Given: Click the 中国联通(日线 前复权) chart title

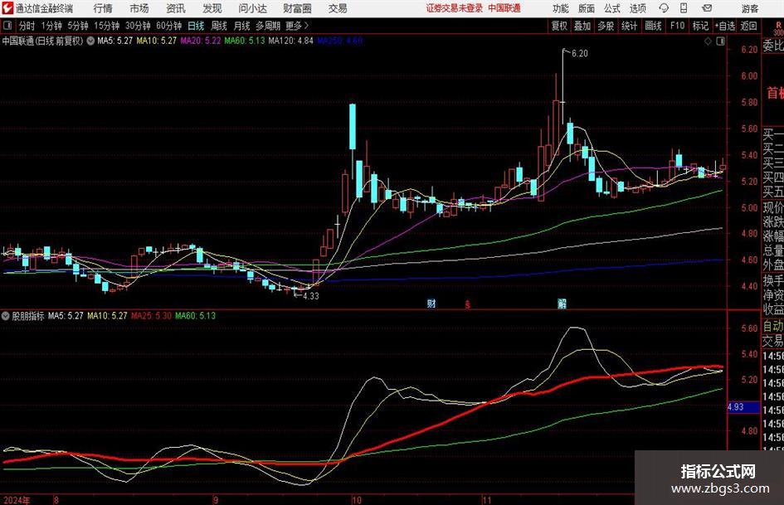Looking at the screenshot, I should [x=42, y=41].
